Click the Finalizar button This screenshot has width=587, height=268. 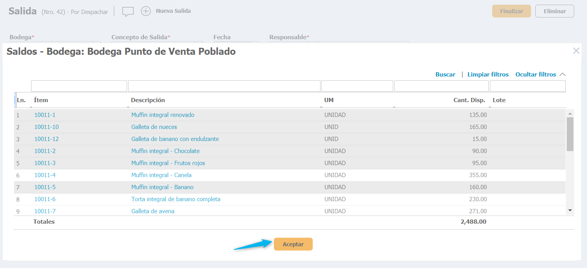click(511, 11)
